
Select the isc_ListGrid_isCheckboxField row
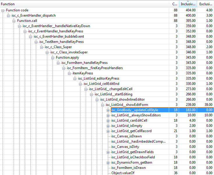pos(132,157)
